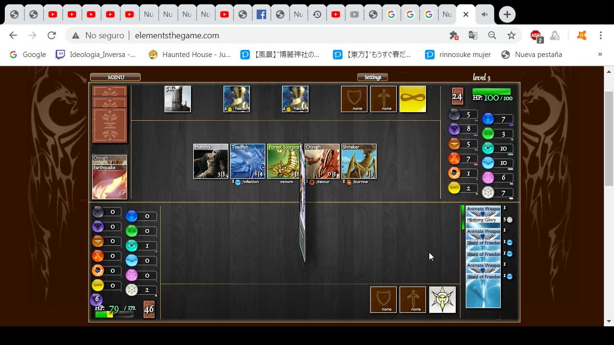Click the forward navigation arrow
The image size is (614, 345).
(32, 35)
